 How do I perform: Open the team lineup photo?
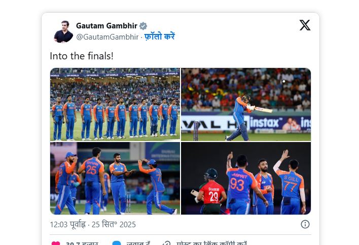(115, 104)
